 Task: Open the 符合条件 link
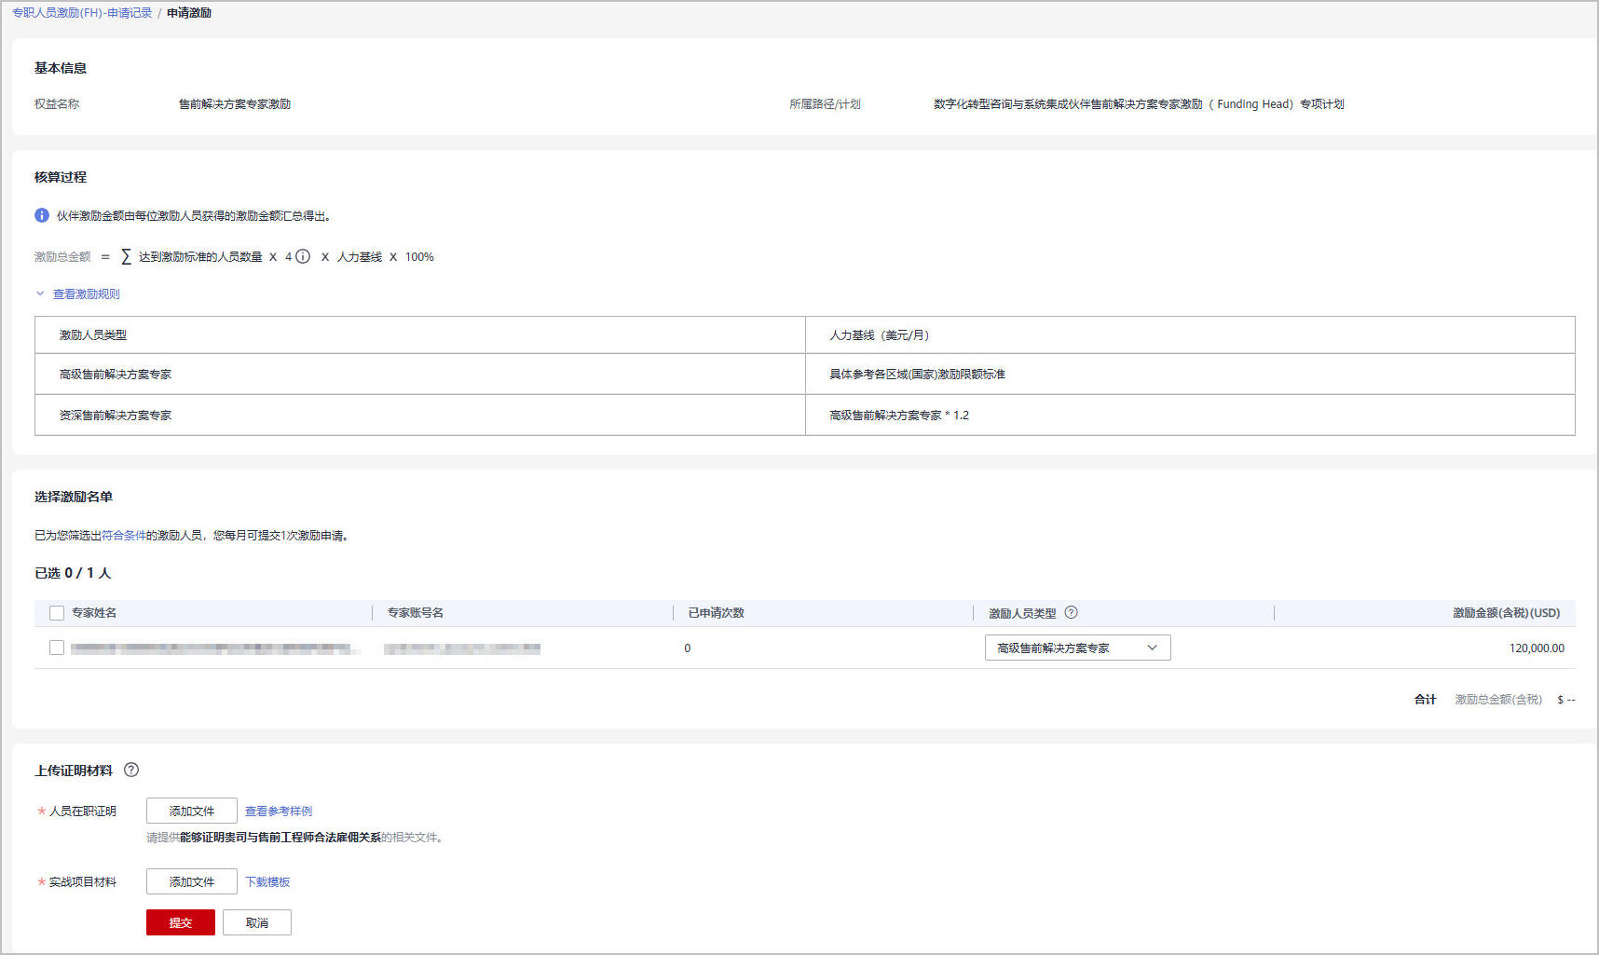click(123, 536)
